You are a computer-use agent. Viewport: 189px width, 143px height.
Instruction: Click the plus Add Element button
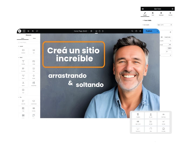click(x=24, y=31)
